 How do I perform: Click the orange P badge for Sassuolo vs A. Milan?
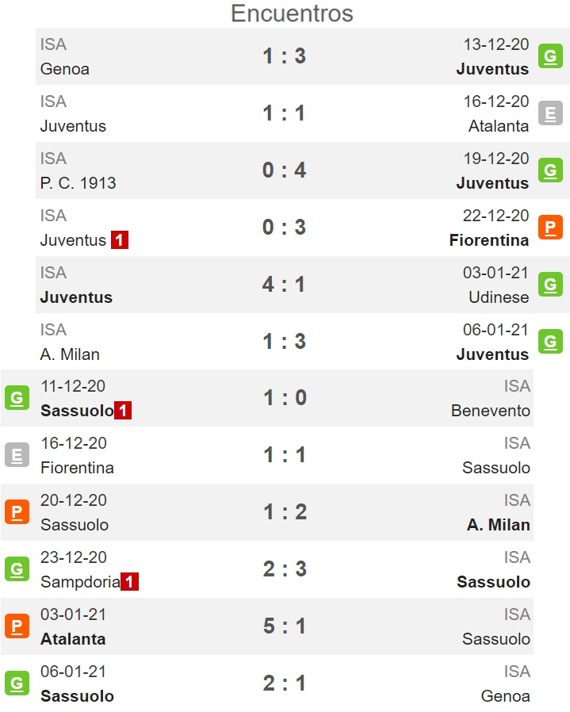tap(17, 512)
